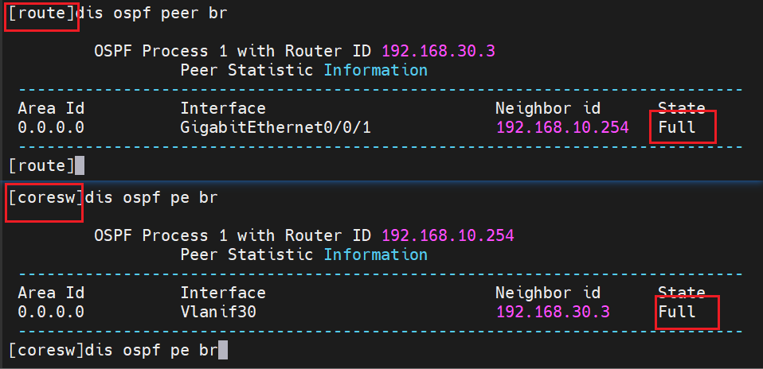Click the State header in the route table
Viewport: 763px width, 369px height.
pyautogui.click(x=681, y=108)
